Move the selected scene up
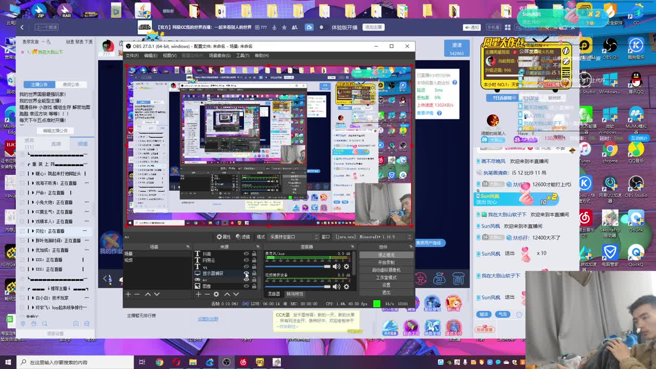656x369 pixels. [x=148, y=294]
